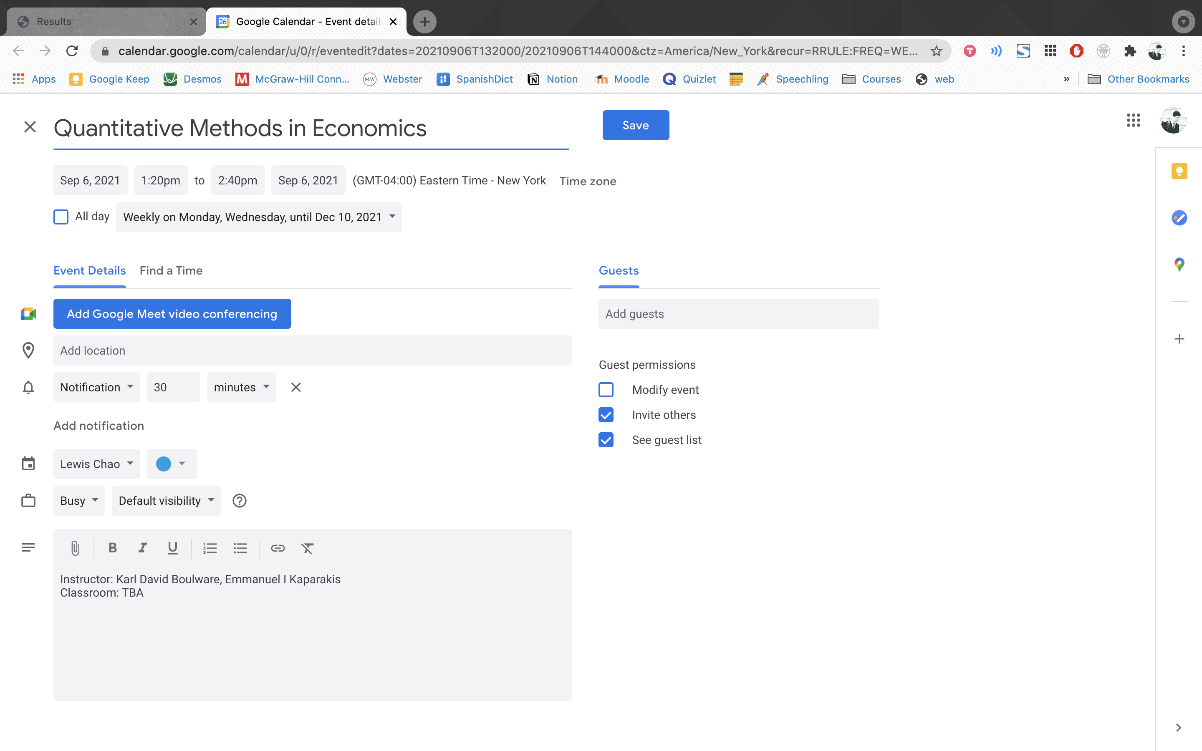1202x751 pixels.
Task: Click the attachment paperclip icon
Action: [x=75, y=548]
